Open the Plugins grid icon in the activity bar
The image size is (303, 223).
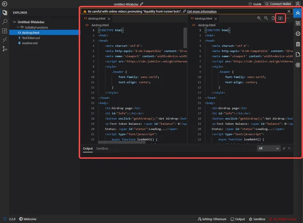coord(4,31)
